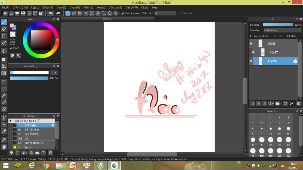Viewport: 303px width, 170px height.
Task: Select brush size 50 preset
Action: [288, 141]
